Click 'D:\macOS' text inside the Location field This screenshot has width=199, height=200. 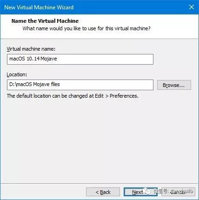20,85
